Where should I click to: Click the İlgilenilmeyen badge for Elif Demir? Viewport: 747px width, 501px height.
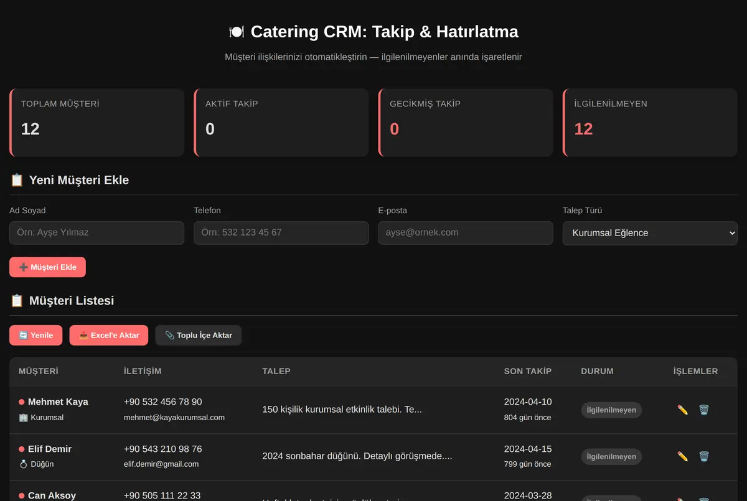(x=611, y=457)
